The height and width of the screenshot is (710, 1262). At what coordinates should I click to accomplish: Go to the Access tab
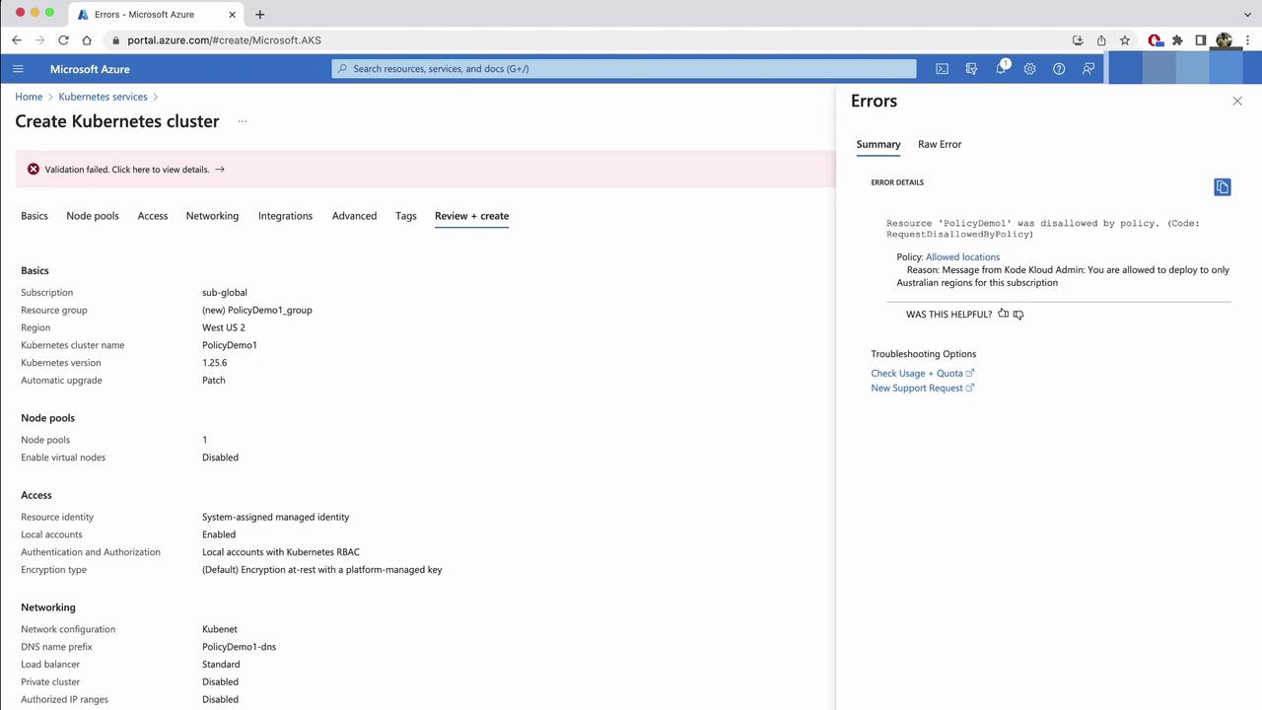tap(153, 216)
